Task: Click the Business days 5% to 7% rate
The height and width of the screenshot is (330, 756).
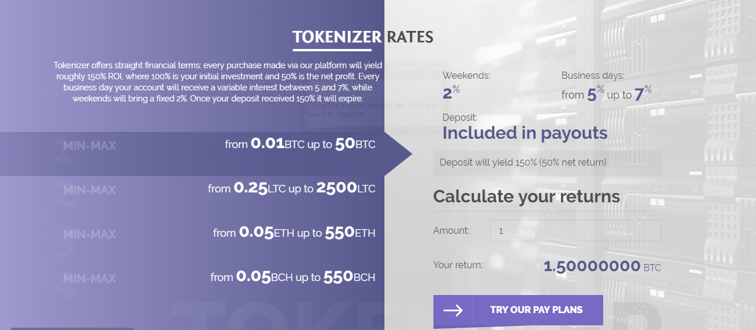Action: click(x=607, y=93)
